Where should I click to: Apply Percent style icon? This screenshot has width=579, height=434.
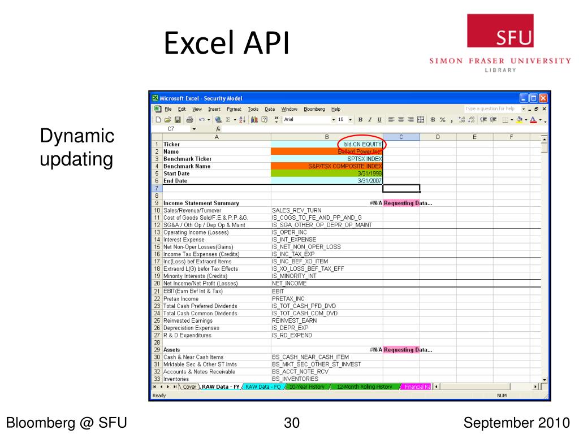[x=442, y=120]
